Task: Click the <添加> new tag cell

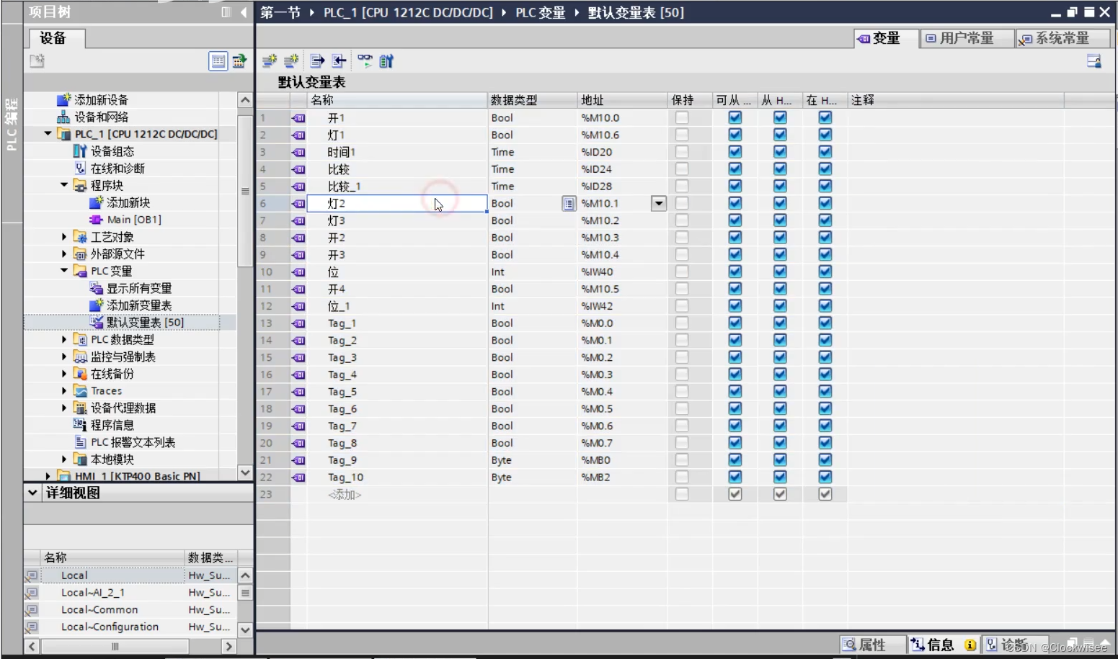Action: tap(397, 495)
